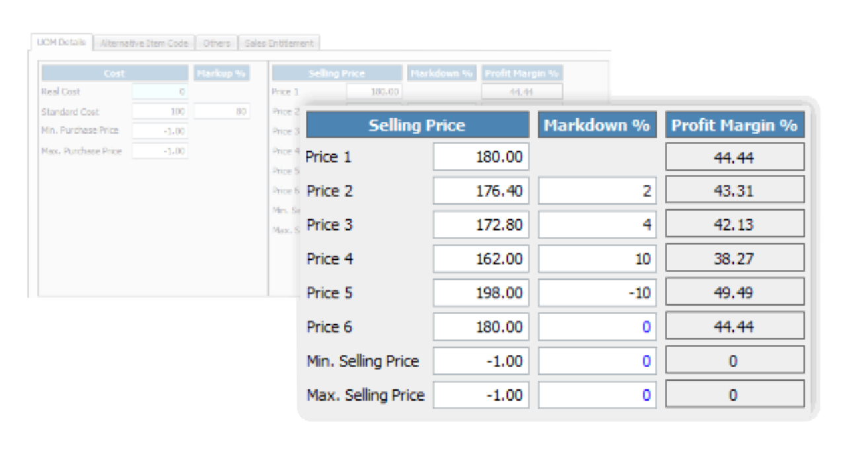Click the enlarged Markdown % column header
This screenshot has width=864, height=462.
[x=597, y=125]
